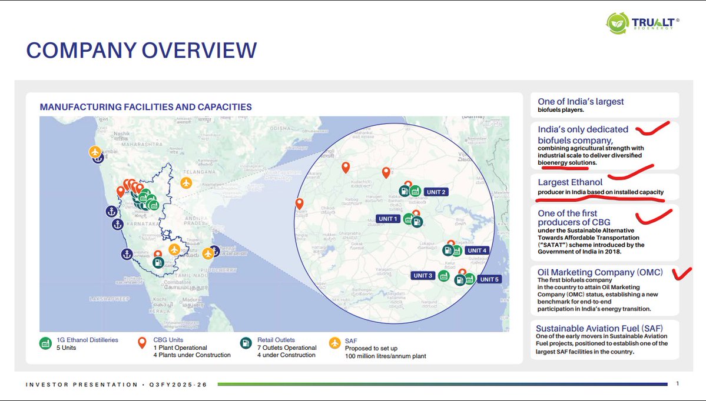Click the fuel-pump icon beside UNIT 2
The image size is (706, 401).
point(405,191)
